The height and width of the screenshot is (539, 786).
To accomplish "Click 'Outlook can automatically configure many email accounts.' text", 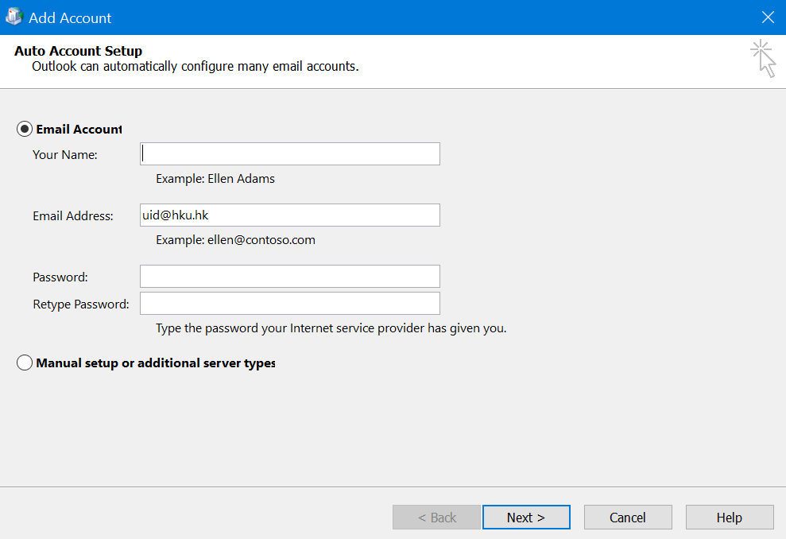I will pos(195,66).
